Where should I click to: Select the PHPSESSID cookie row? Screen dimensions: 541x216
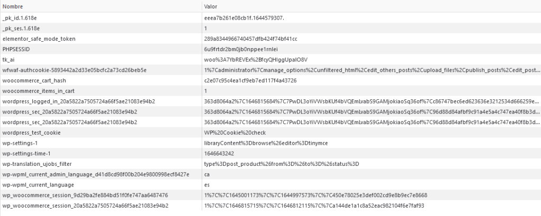(x=270, y=49)
